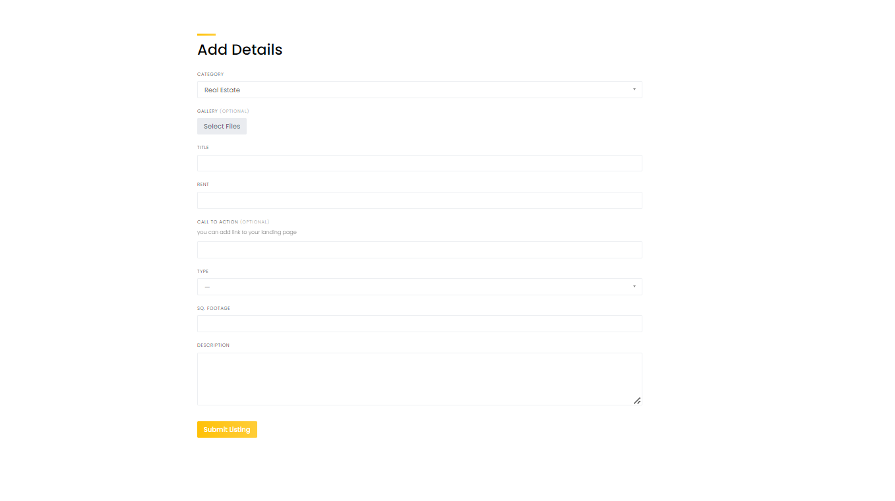
Task: Click the Gallery (optional) label
Action: coord(223,111)
